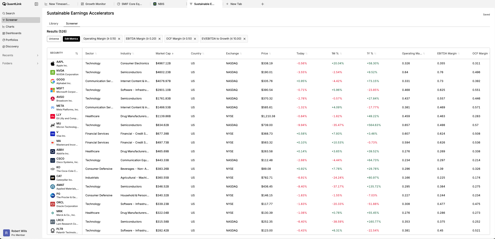Select the MA ticker
This screenshot has height=239, width=495.
tap(59, 141)
